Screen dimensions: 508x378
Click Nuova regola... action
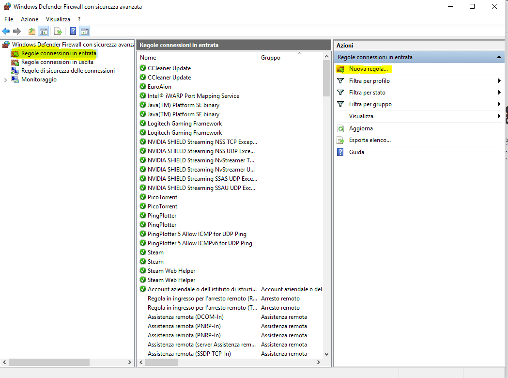click(368, 69)
